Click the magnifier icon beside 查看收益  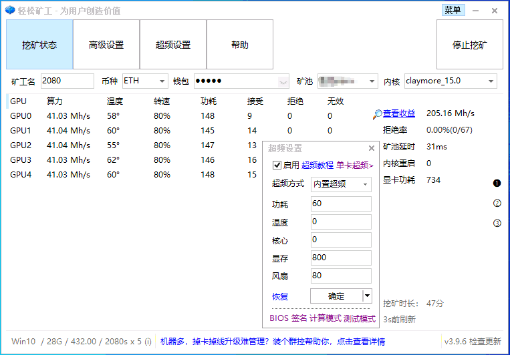(378, 114)
